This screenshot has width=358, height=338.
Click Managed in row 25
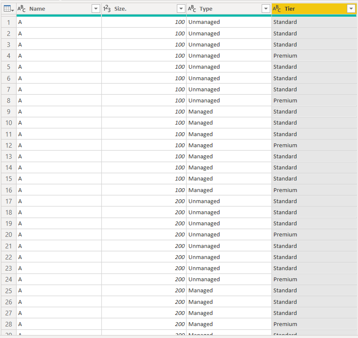[x=200, y=291]
